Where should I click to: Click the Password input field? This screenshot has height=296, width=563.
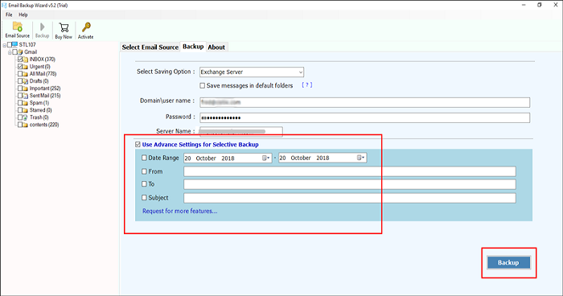(x=364, y=117)
